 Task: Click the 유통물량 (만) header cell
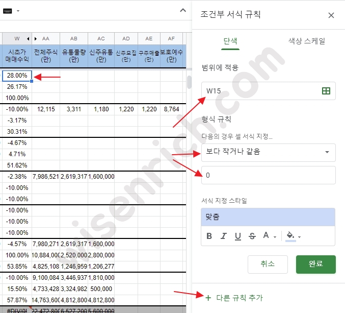point(74,56)
